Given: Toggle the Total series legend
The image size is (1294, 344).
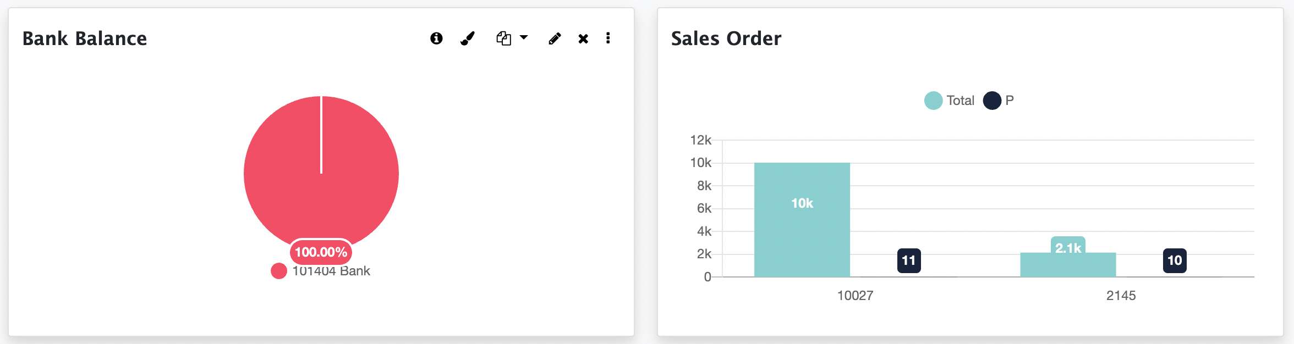Looking at the screenshot, I should tap(950, 101).
